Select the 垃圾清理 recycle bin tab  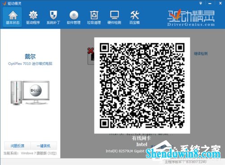[94, 17]
